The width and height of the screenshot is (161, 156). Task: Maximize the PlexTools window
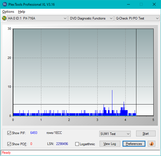click(x=141, y=4)
